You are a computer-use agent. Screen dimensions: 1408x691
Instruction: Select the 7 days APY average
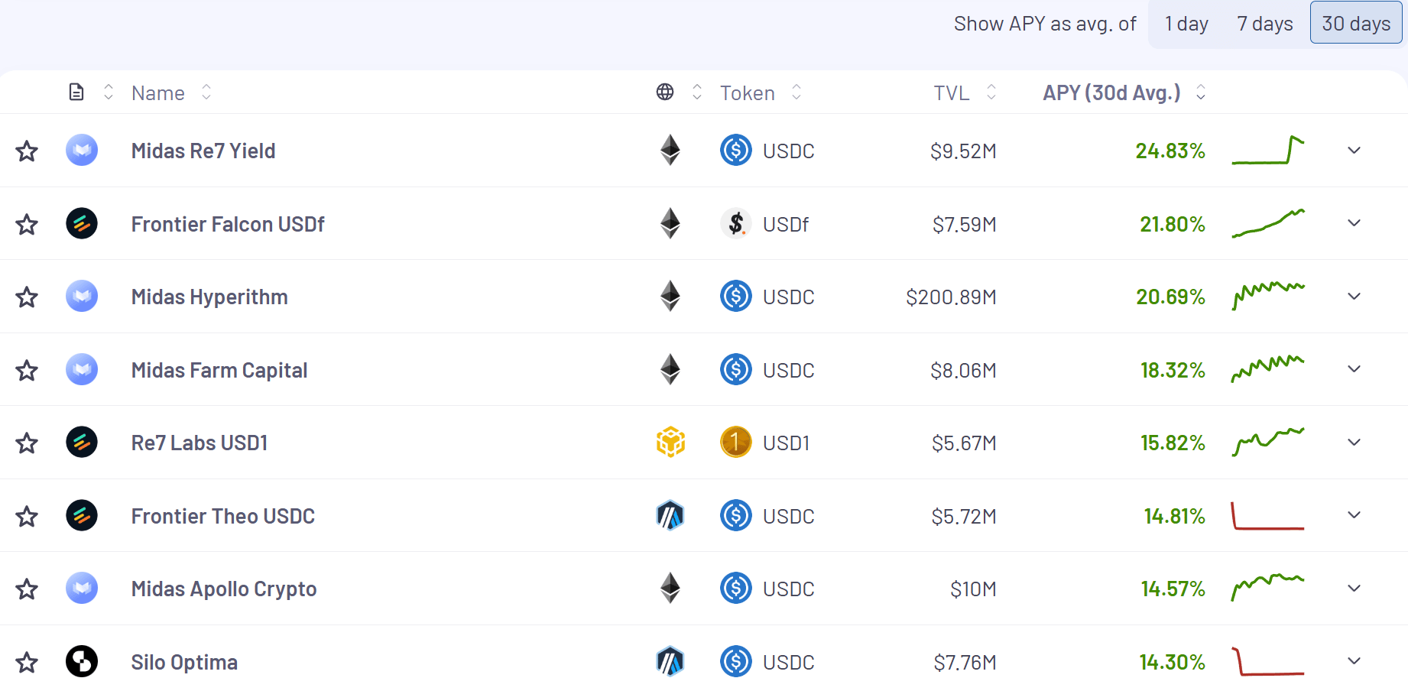coord(1264,24)
